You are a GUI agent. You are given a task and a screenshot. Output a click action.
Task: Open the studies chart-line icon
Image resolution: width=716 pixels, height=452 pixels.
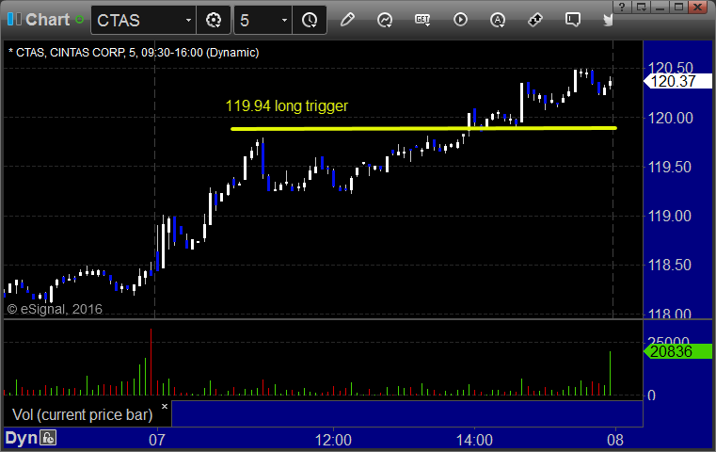coord(385,20)
